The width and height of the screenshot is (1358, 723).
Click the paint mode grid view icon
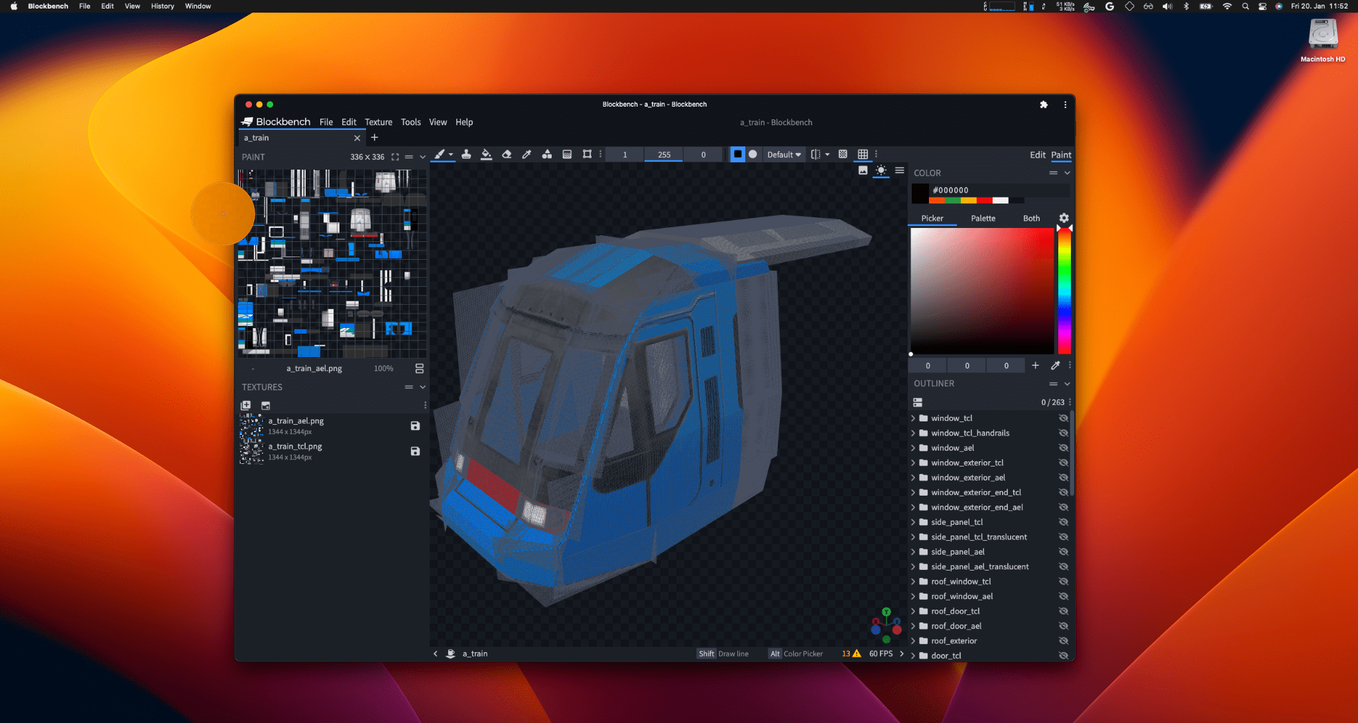pos(863,154)
